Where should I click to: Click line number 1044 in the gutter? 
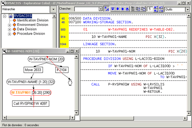pyautogui.click(x=63, y=44)
